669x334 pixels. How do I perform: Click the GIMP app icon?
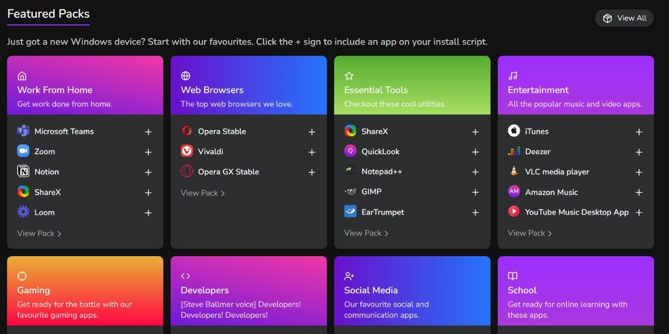pos(350,191)
